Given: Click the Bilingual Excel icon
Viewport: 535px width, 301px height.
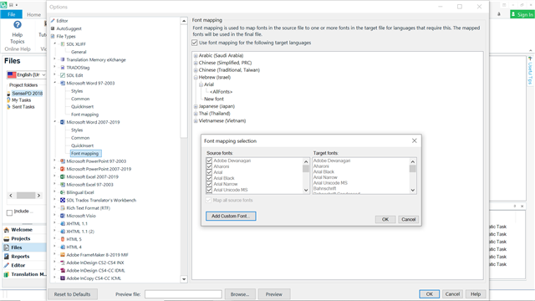Looking at the screenshot, I should [63, 192].
